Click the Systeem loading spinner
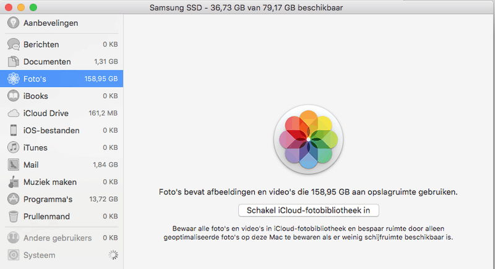The height and width of the screenshot is (269, 495). 113,255
